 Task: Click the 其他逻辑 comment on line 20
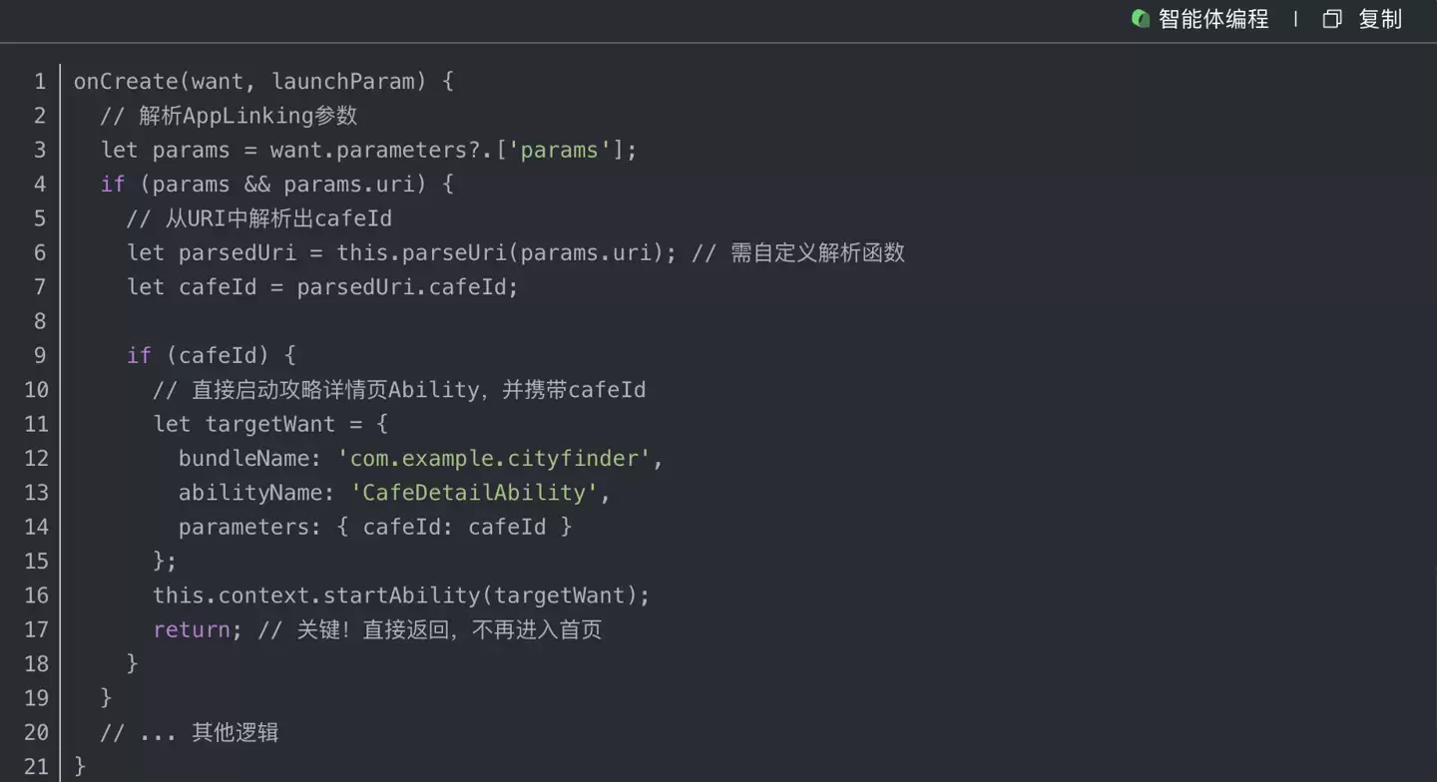click(235, 732)
